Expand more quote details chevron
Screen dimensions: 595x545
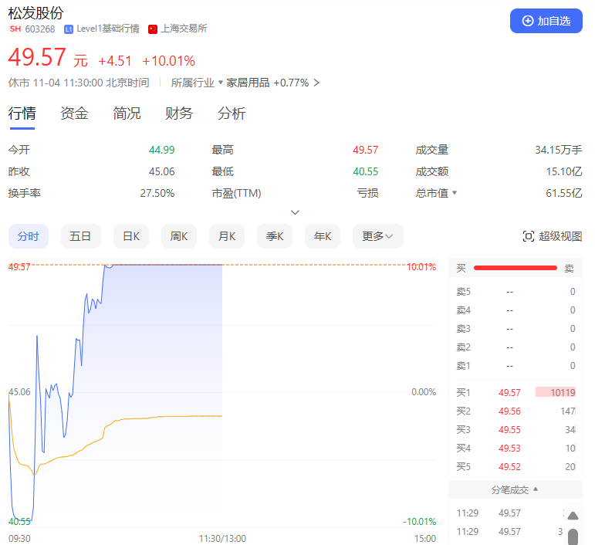(295, 212)
